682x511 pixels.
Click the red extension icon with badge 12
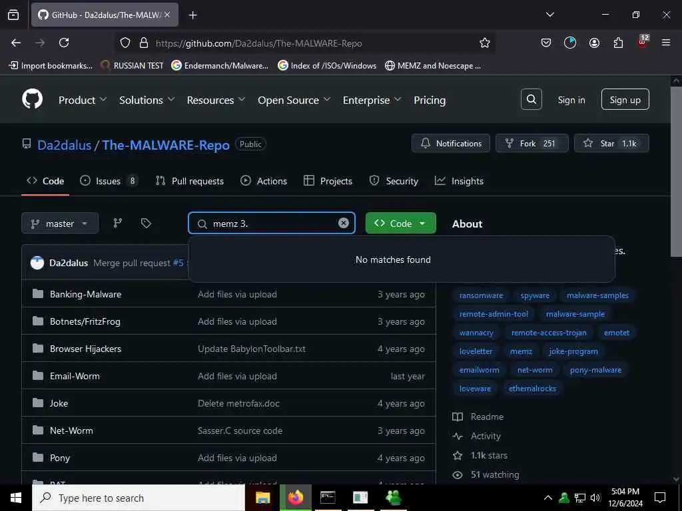pyautogui.click(x=643, y=42)
